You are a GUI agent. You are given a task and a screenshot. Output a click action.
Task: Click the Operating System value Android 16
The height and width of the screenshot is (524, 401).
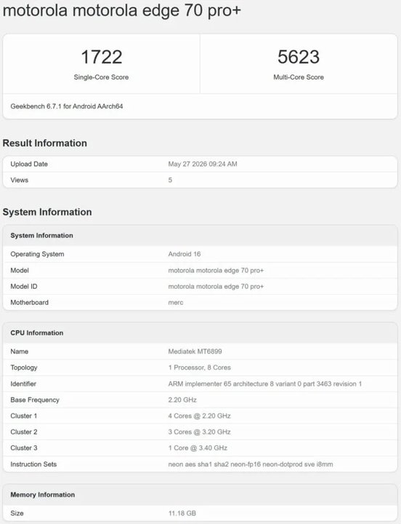(x=184, y=254)
